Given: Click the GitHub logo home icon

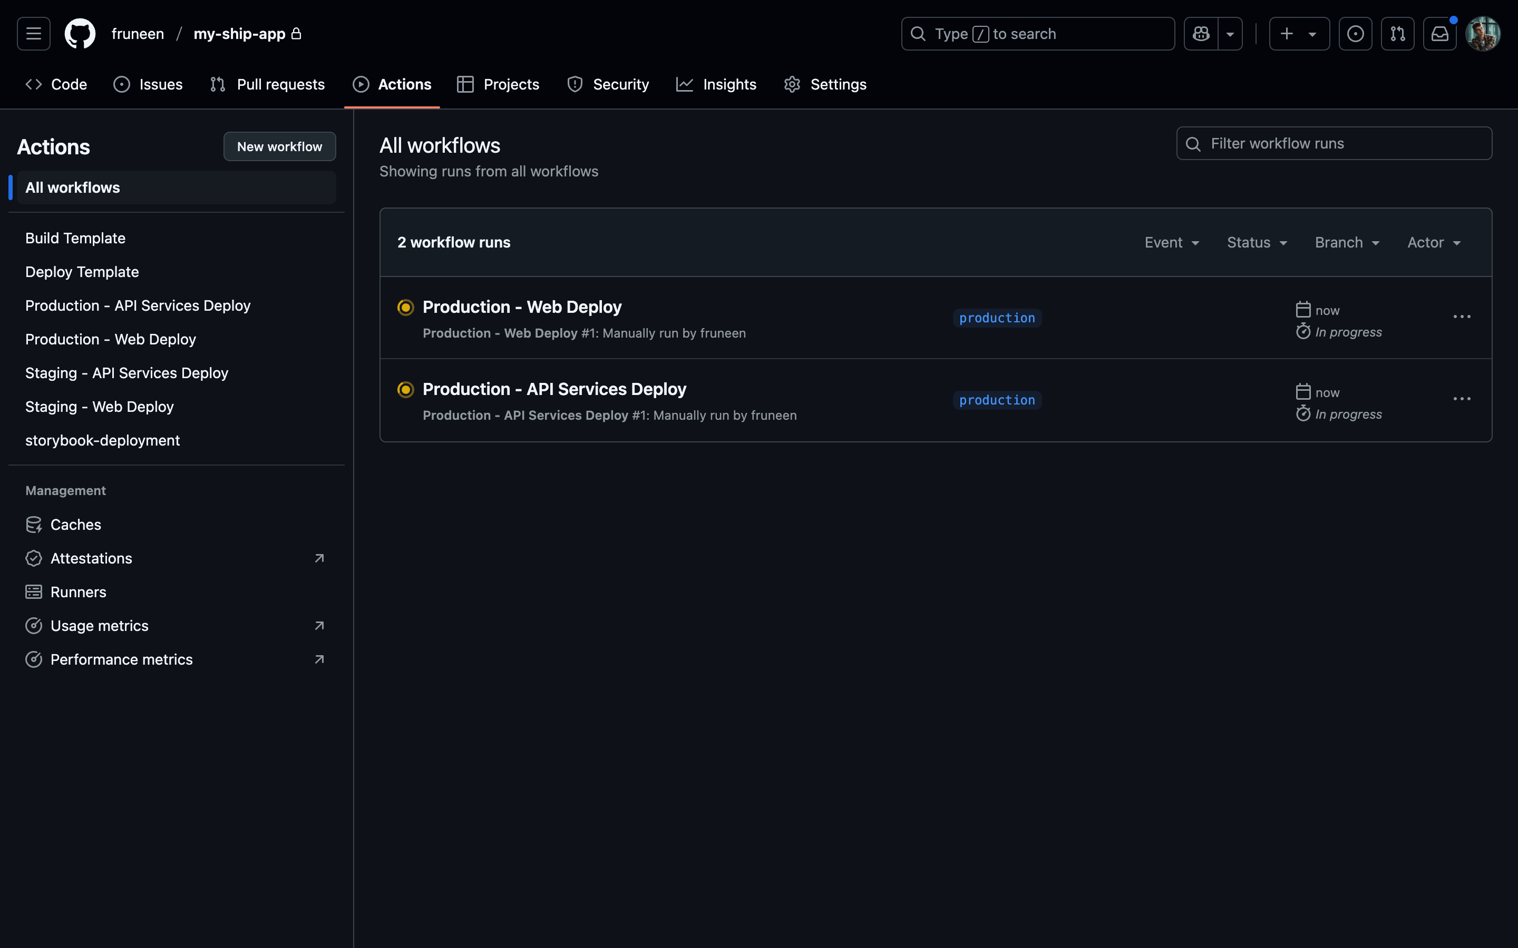Looking at the screenshot, I should [80, 34].
